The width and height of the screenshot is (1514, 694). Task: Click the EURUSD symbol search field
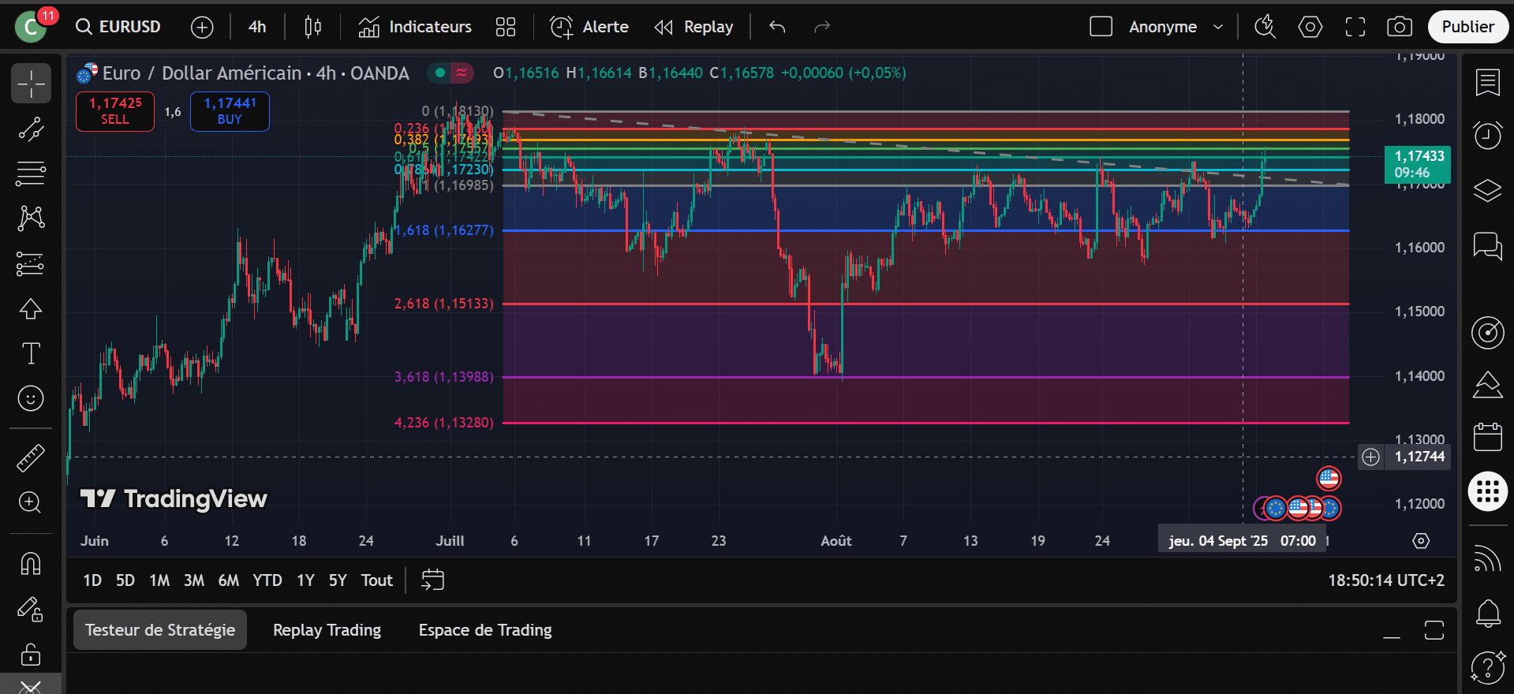[x=119, y=27]
